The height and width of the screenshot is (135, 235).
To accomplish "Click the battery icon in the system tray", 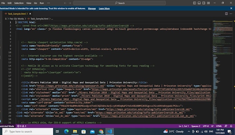I will (197, 132).
